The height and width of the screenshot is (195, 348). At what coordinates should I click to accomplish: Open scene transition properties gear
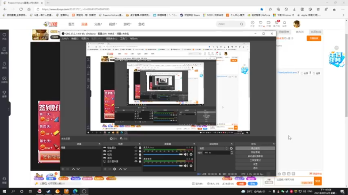(x=231, y=148)
